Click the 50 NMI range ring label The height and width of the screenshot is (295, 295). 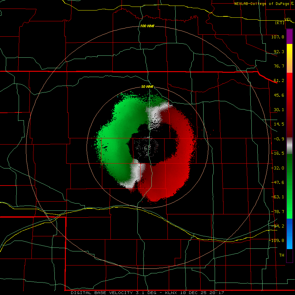[x=147, y=87]
